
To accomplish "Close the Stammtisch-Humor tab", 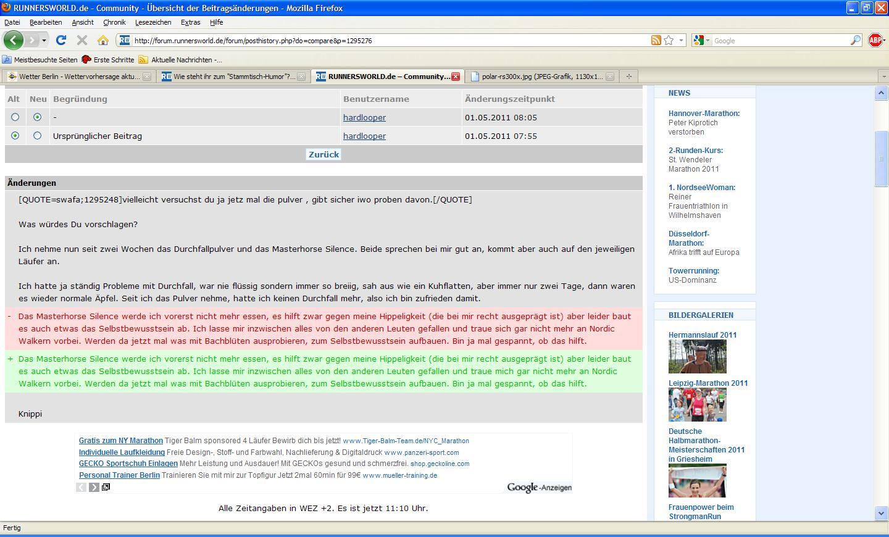I will point(301,77).
